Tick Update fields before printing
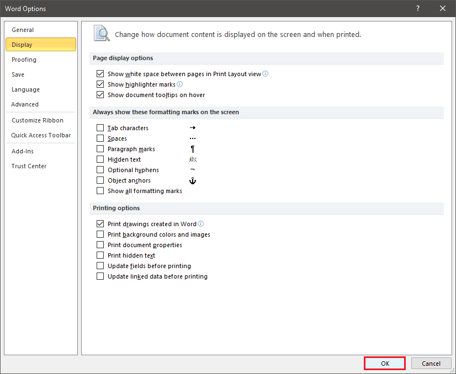The width and height of the screenshot is (456, 374). (100, 266)
